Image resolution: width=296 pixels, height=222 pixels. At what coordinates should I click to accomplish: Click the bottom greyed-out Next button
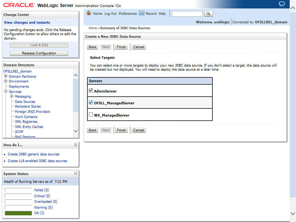click(106, 130)
